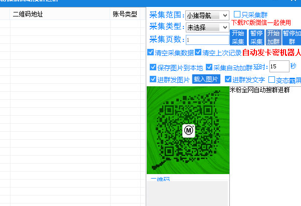Viewport: 301px width, 206px height.
Task: Click the M logo in the QR code
Action: tap(188, 131)
